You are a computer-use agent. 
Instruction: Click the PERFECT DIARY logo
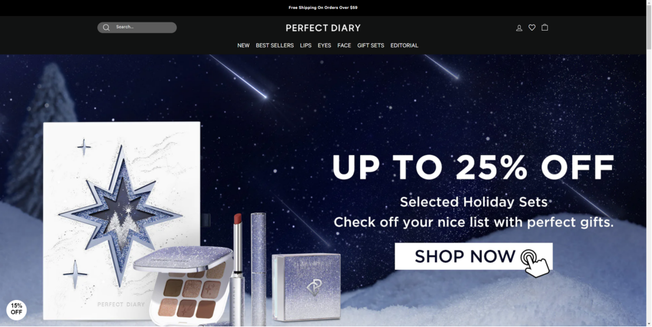point(323,28)
